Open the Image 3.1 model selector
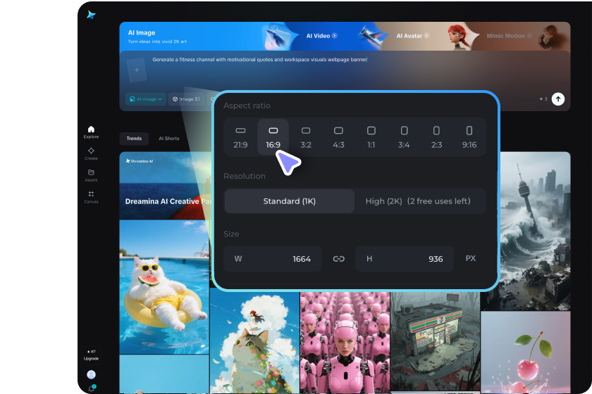 [x=187, y=99]
